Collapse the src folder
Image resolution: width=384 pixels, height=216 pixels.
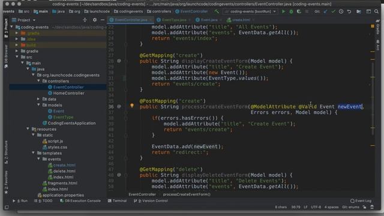pos(17,57)
